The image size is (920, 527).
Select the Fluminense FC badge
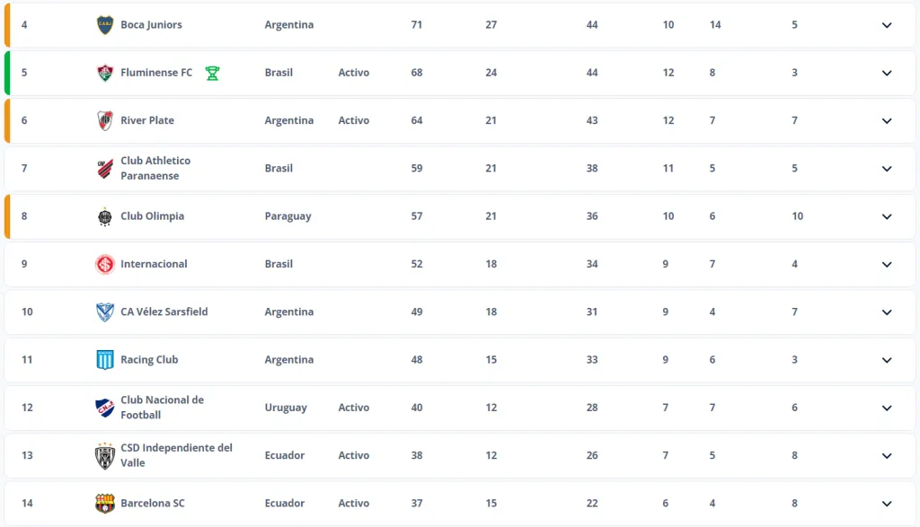point(105,72)
